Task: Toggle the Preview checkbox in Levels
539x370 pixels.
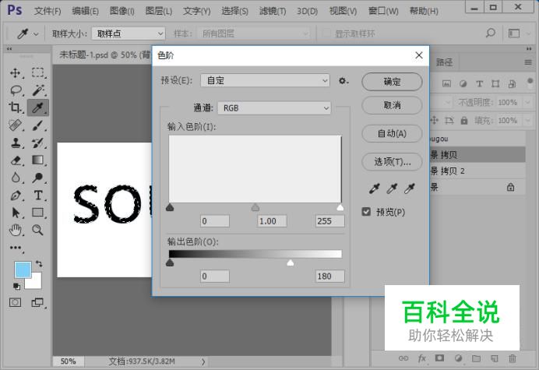Action: point(366,211)
